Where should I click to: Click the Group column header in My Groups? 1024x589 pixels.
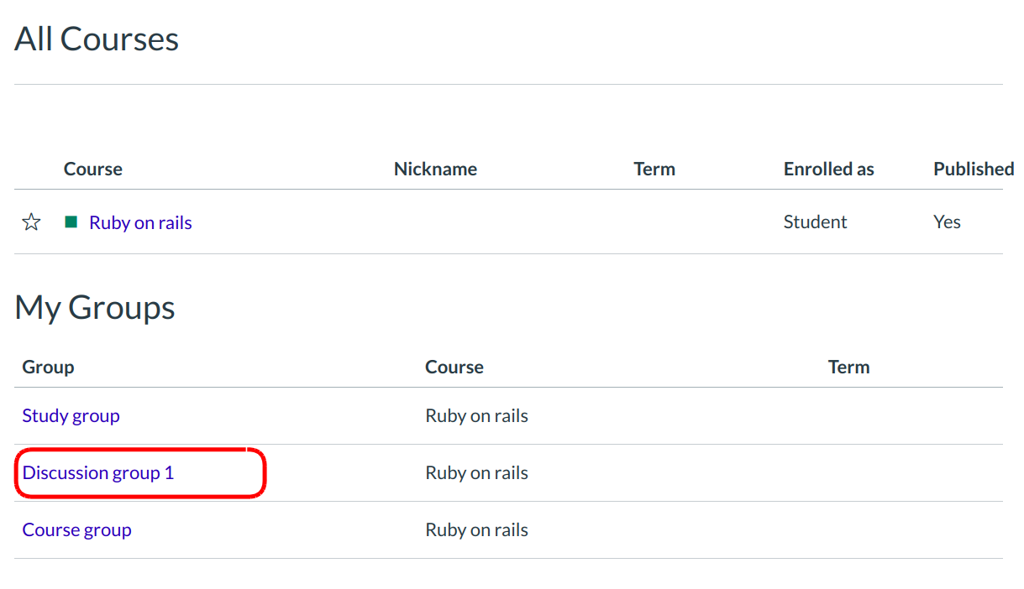tap(48, 367)
